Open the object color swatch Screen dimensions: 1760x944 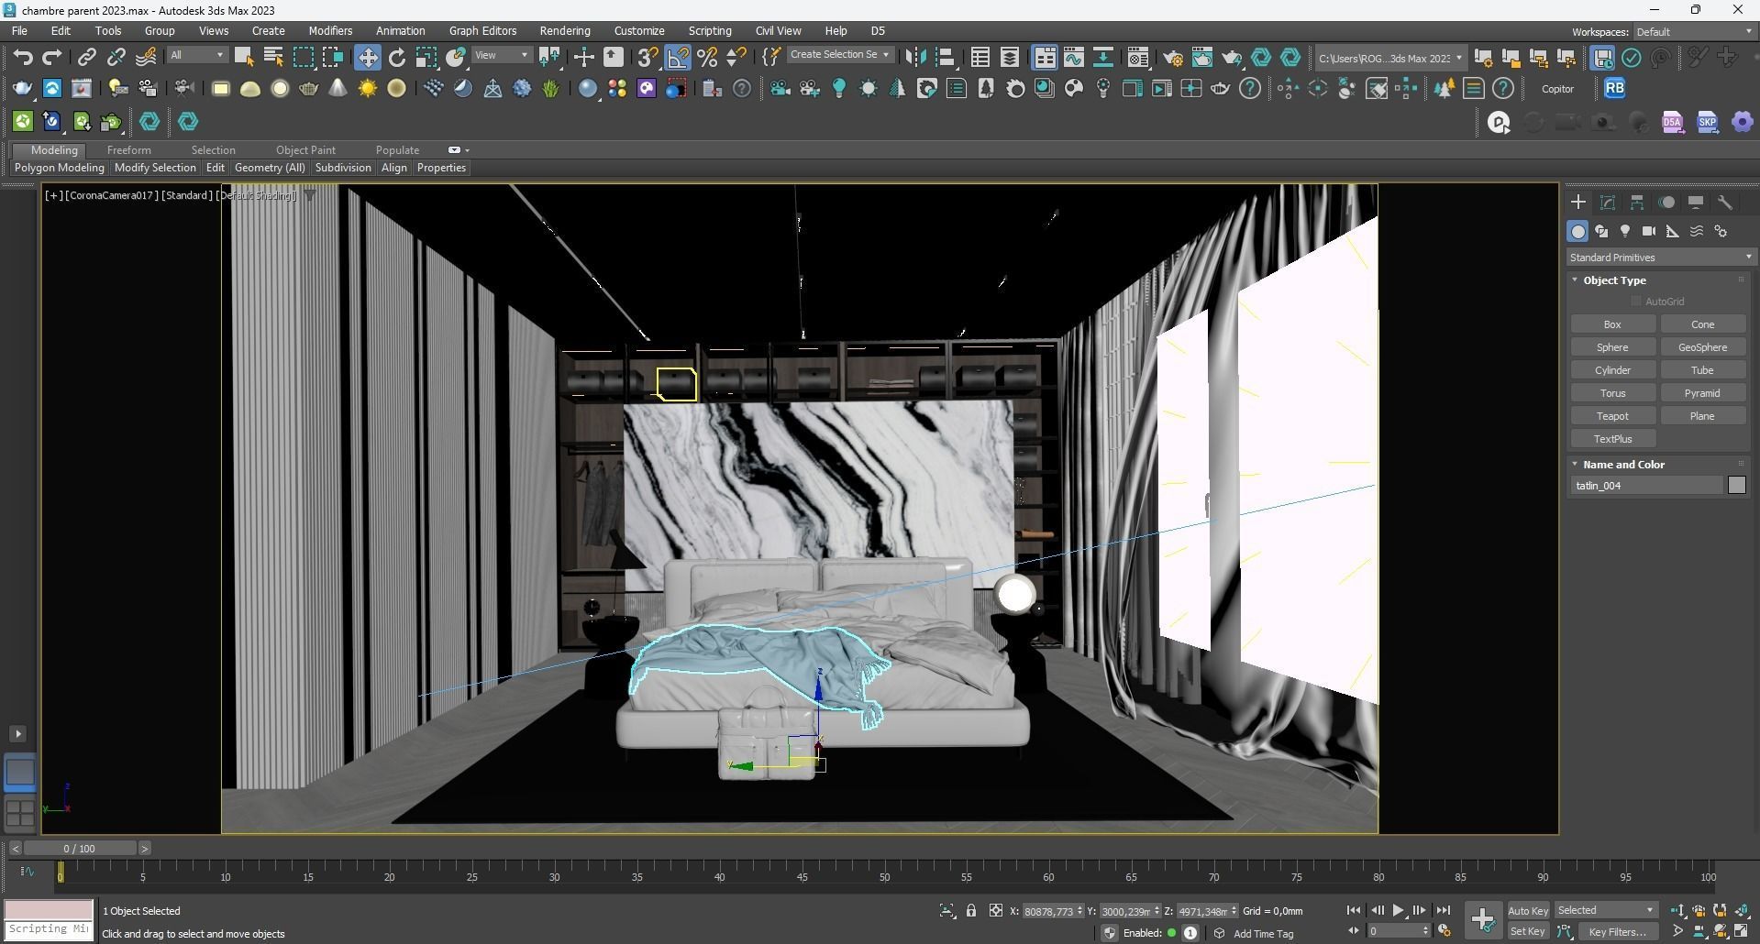pyautogui.click(x=1736, y=486)
